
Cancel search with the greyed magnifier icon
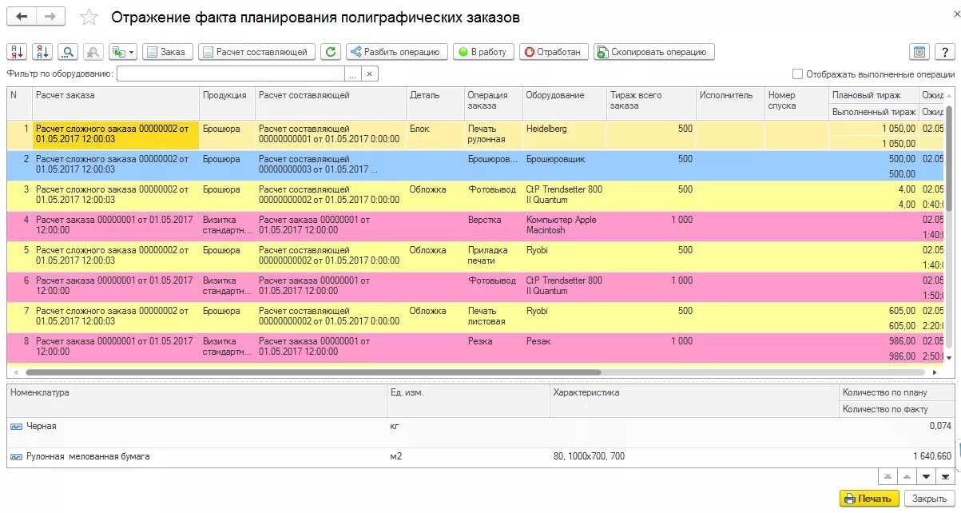pos(93,52)
